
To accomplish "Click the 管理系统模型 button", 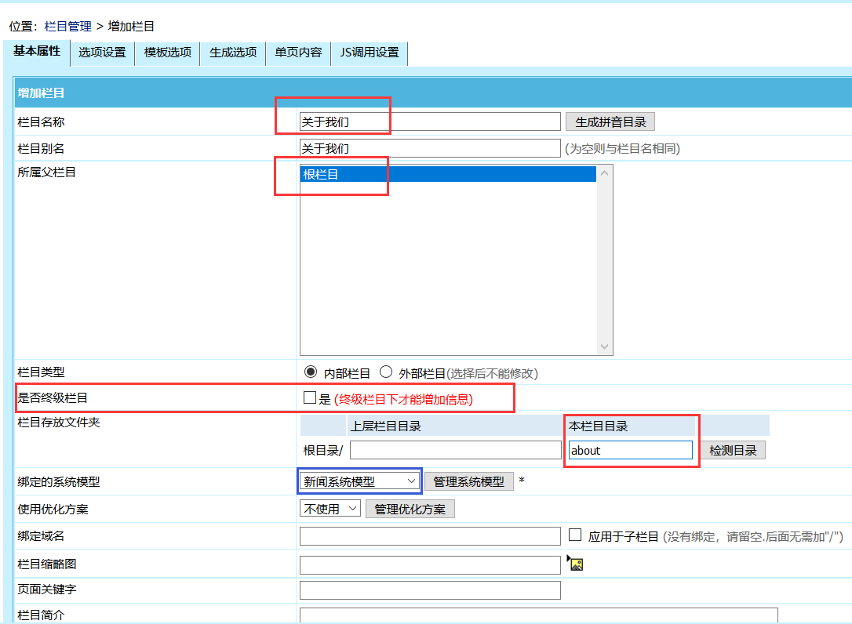I will click(x=468, y=481).
